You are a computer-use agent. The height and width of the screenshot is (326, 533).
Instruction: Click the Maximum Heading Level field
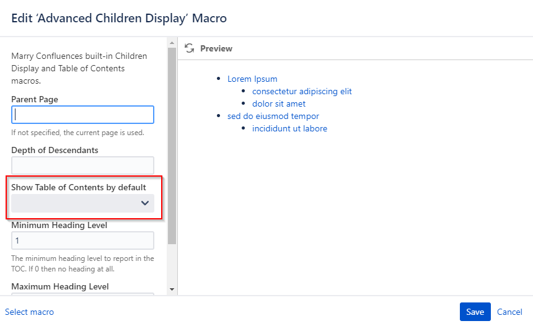[x=82, y=294]
